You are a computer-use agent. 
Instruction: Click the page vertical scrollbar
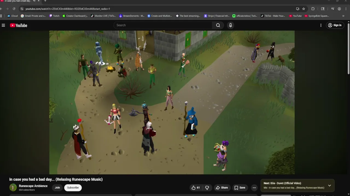click(x=348, y=49)
